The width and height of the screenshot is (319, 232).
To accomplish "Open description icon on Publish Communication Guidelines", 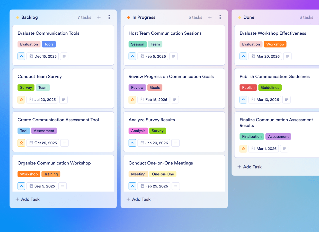I will pyautogui.click(x=286, y=100).
